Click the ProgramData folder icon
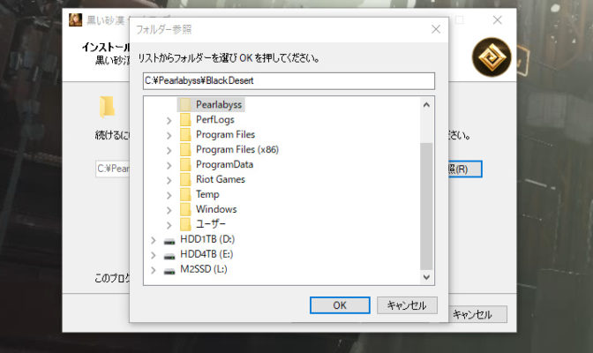Screen dimensions: 593x353 click(x=185, y=164)
